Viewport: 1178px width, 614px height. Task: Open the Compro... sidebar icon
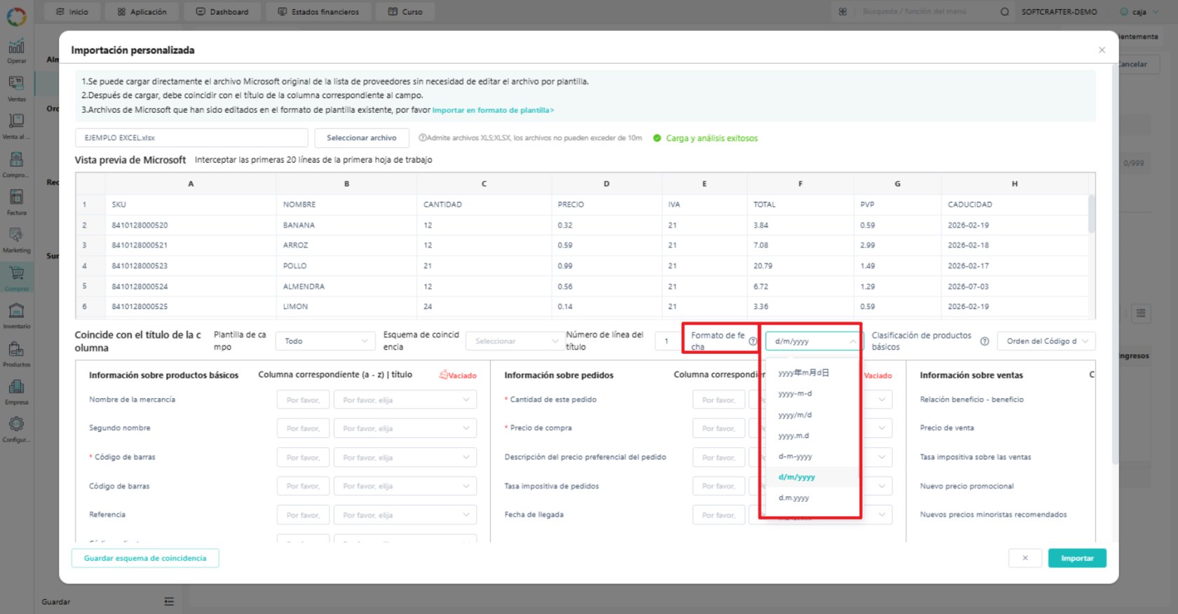point(16,164)
